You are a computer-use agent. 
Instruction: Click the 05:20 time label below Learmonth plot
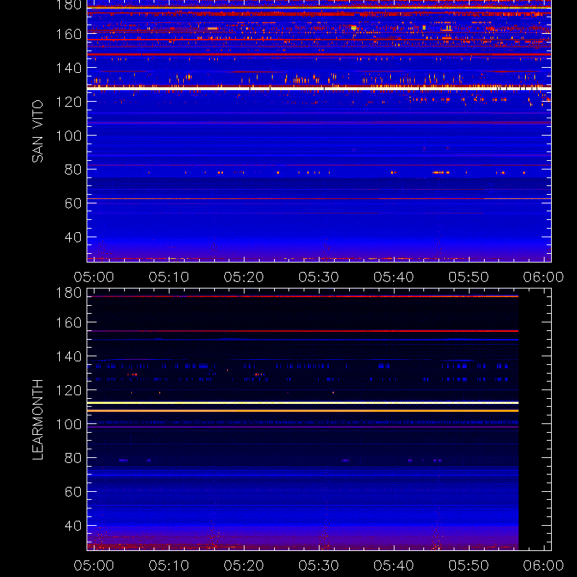point(244,565)
